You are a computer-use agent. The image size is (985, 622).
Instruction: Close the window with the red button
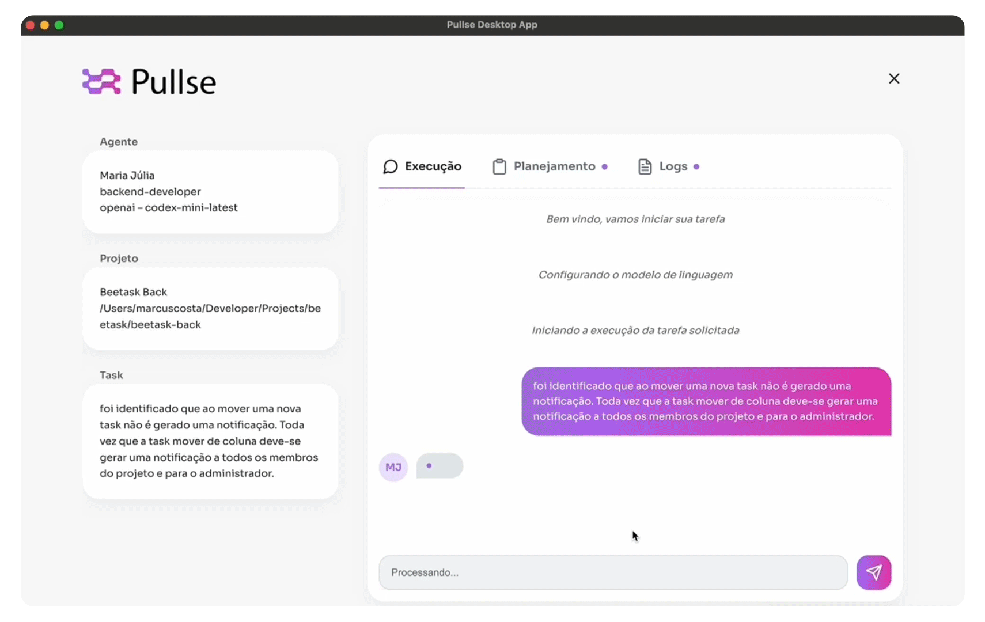(x=30, y=25)
